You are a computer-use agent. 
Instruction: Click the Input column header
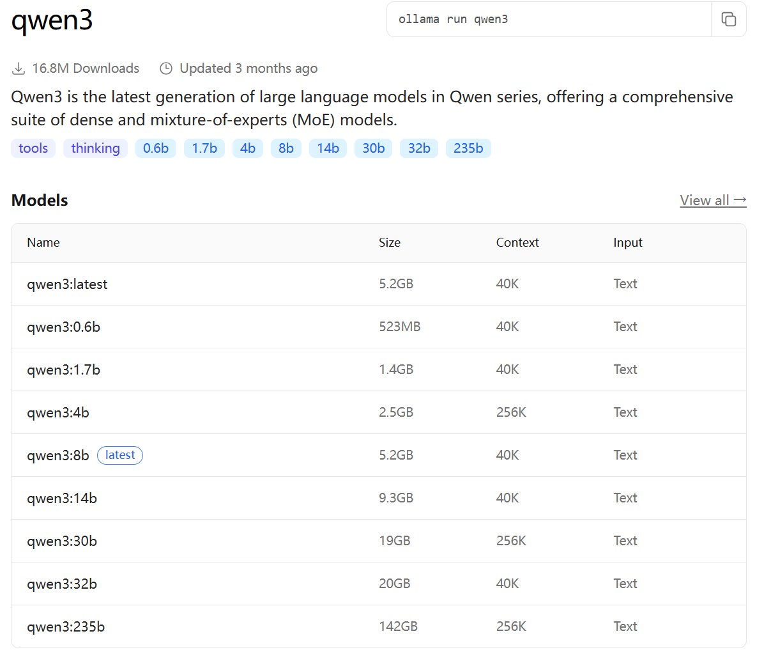[x=628, y=243]
